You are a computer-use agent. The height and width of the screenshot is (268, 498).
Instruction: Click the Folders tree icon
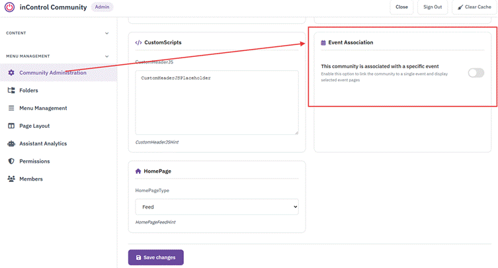point(11,90)
